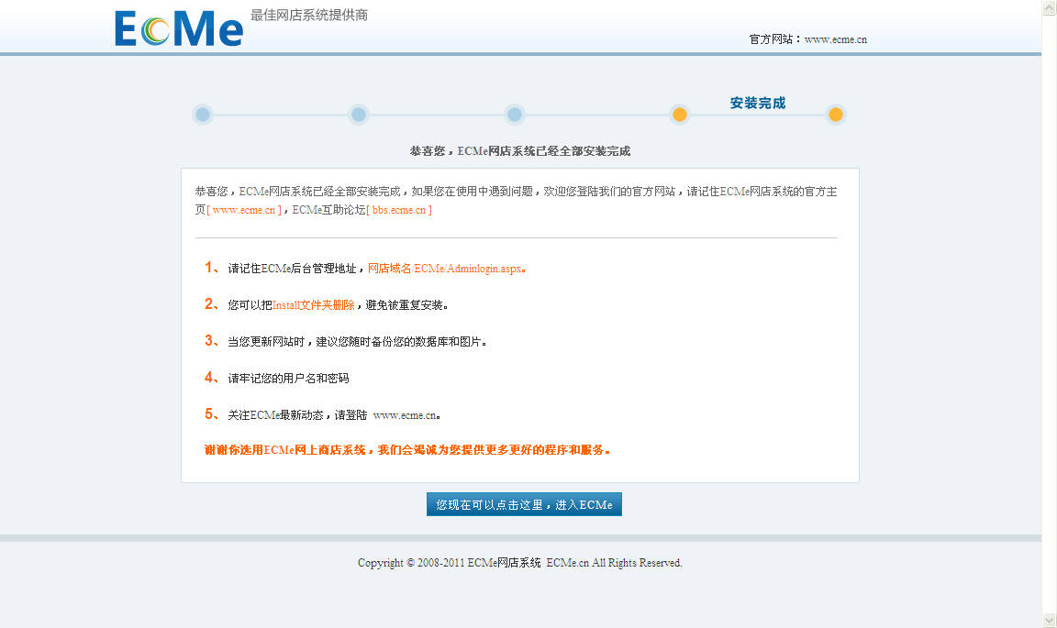Screen dimensions: 1057x628
Task: Click item 3 text about backing up database
Action: (x=357, y=342)
